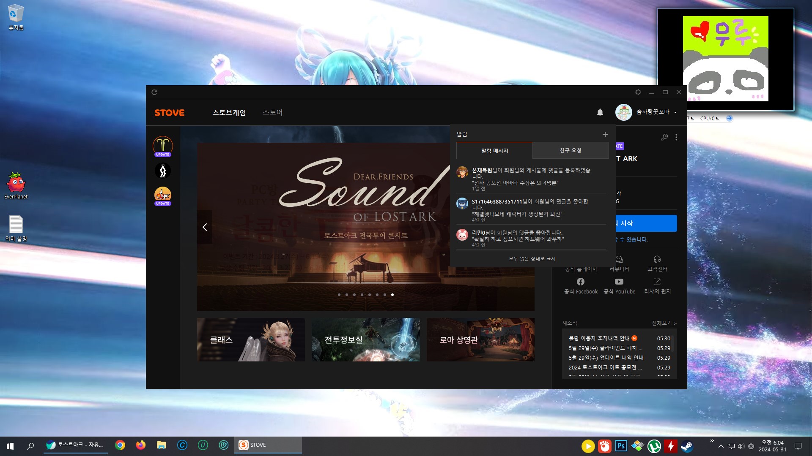Viewport: 812px width, 456px height.
Task: Select the orange game icon with UPDATE badge
Action: (x=163, y=196)
